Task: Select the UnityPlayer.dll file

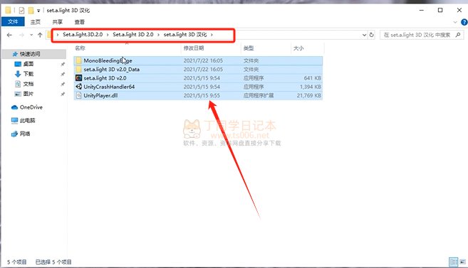Action: [x=198, y=95]
